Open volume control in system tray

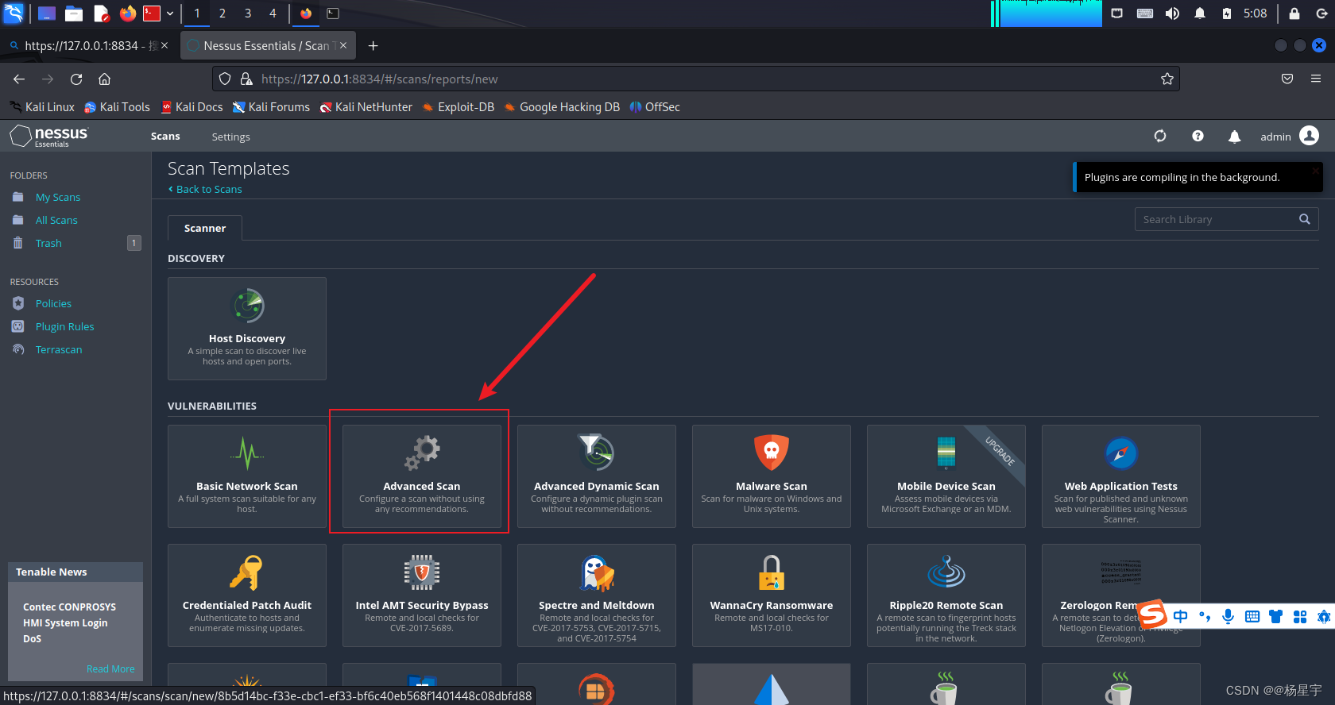1172,13
